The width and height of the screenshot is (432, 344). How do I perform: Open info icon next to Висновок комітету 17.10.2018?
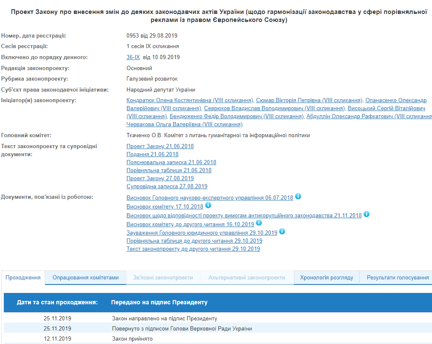[x=208, y=206]
